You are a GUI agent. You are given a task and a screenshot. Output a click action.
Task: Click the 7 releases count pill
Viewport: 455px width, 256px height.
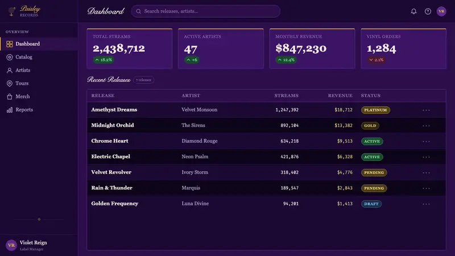(x=144, y=80)
